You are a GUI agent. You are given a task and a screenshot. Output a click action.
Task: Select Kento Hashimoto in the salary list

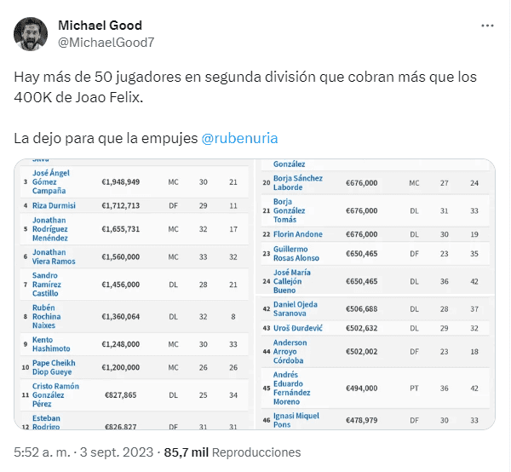tap(51, 344)
